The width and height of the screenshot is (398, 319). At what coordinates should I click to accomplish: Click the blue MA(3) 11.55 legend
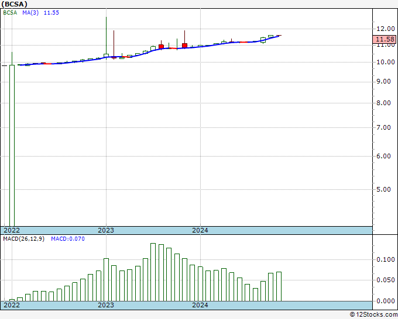coord(42,12)
